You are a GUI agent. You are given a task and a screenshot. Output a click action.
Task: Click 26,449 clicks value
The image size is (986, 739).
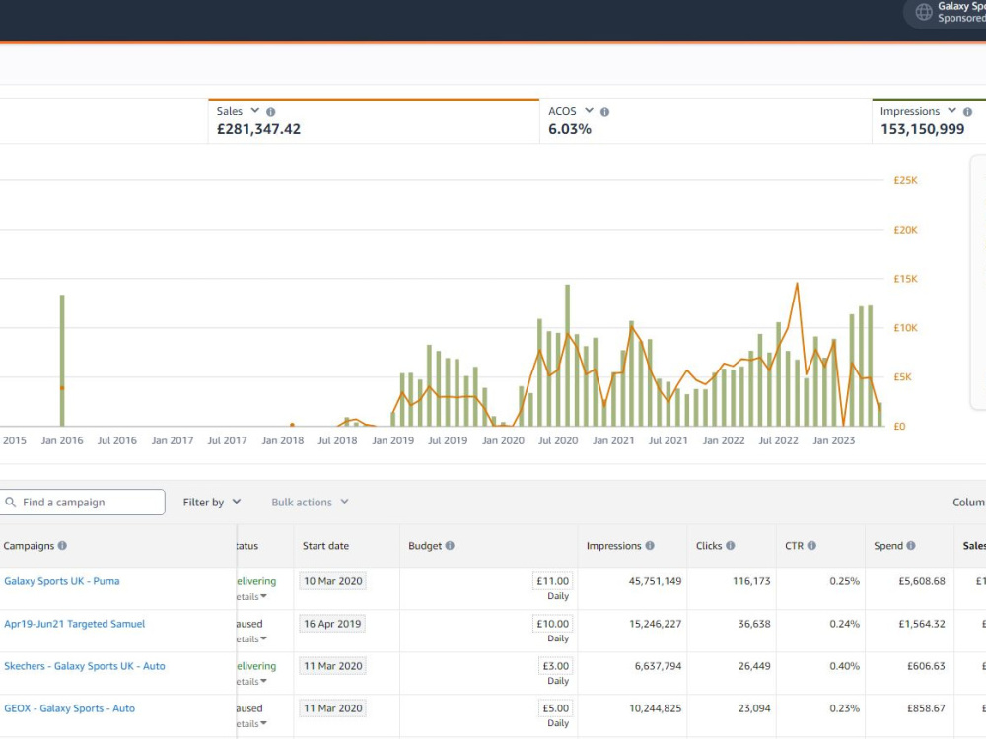(754, 666)
